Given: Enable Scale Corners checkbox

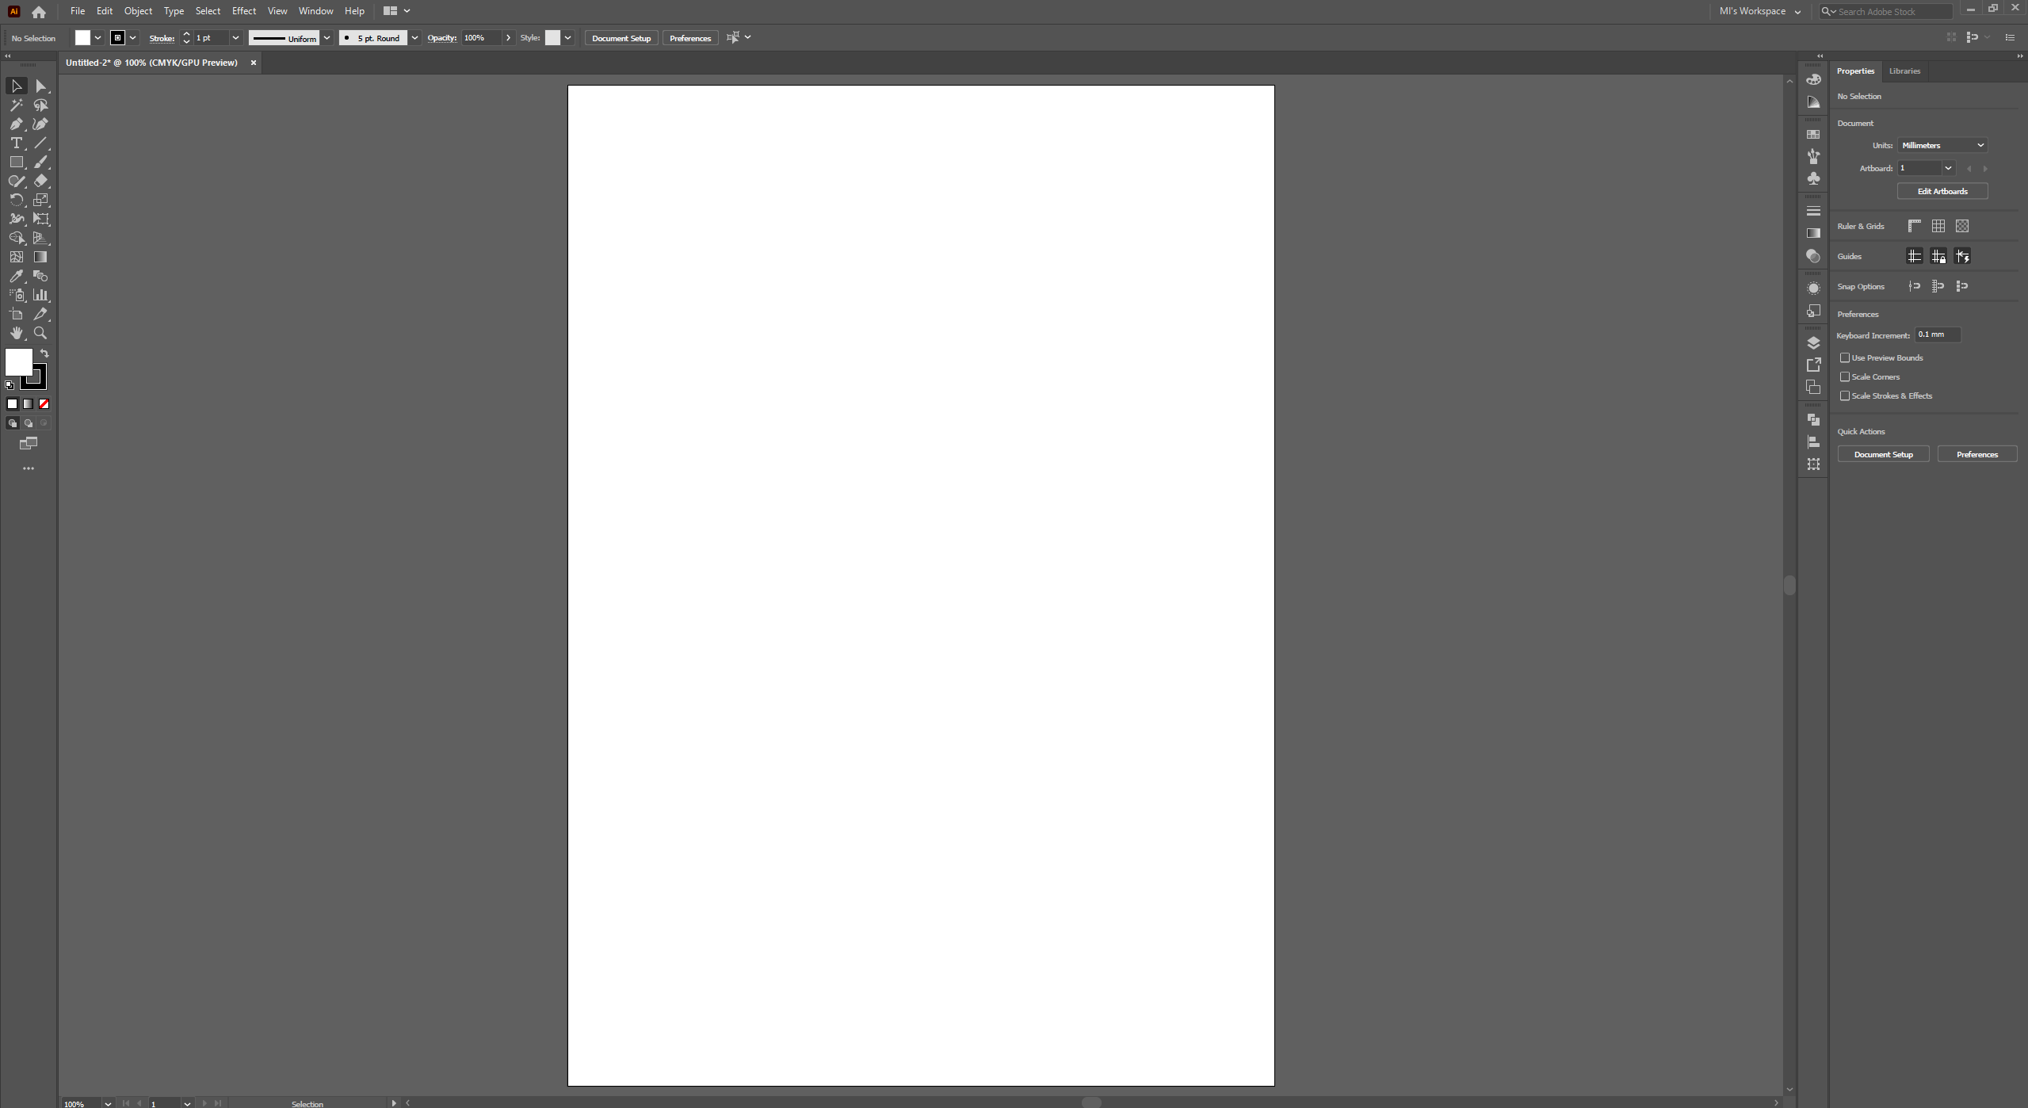Looking at the screenshot, I should 1845,376.
